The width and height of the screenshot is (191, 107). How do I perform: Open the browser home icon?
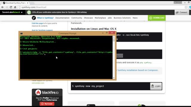pos(15,7)
